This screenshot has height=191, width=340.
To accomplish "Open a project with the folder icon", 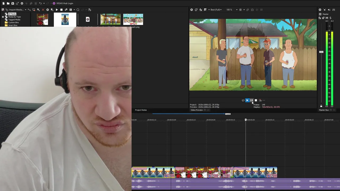I will tap(8, 3).
